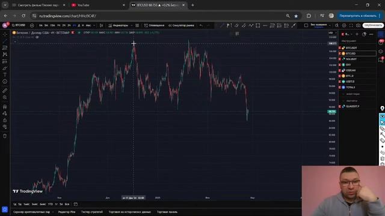This screenshot has width=385, height=216.
Task: Select the trend line drawing tool
Action: point(5,41)
